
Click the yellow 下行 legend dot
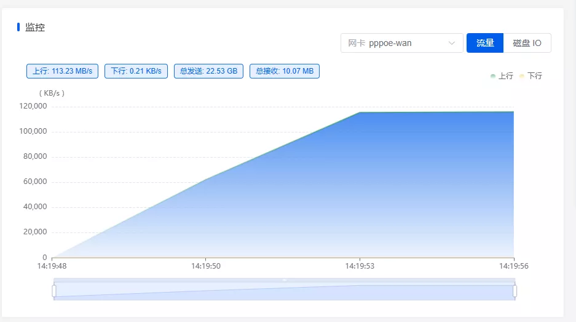[x=522, y=76]
